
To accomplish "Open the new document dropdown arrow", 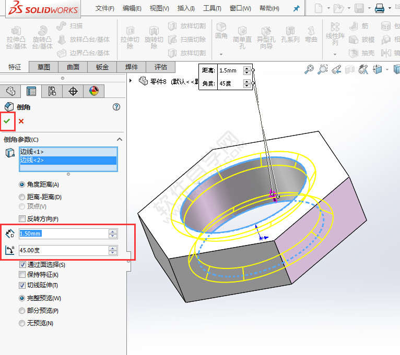I will [x=328, y=8].
